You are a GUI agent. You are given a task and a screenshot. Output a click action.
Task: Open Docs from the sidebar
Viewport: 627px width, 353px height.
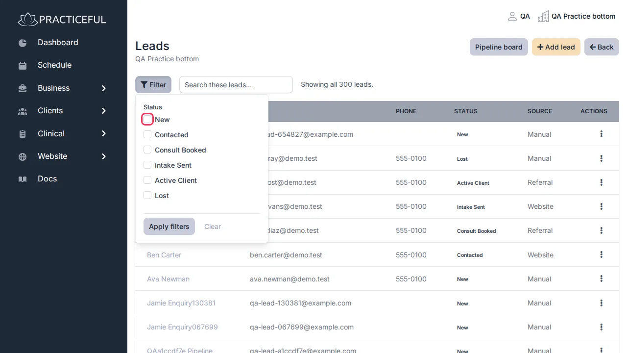48,179
